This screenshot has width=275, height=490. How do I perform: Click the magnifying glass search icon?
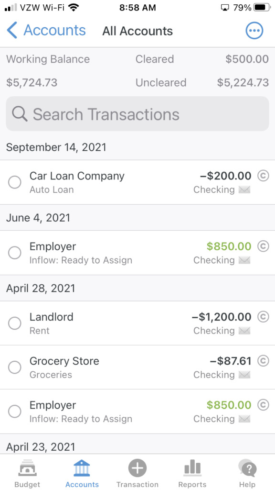20,114
